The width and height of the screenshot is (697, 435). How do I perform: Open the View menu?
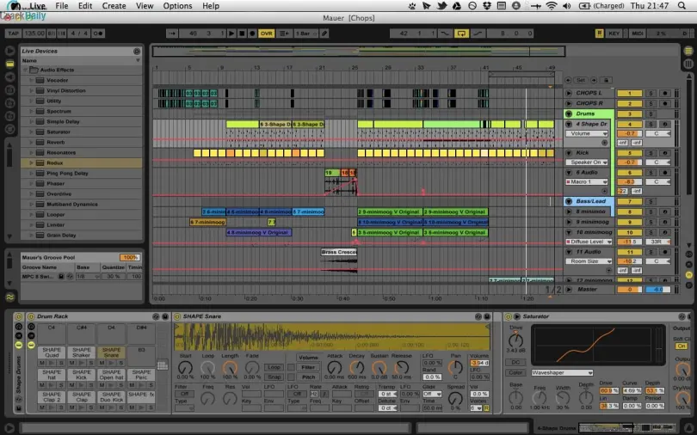click(145, 6)
